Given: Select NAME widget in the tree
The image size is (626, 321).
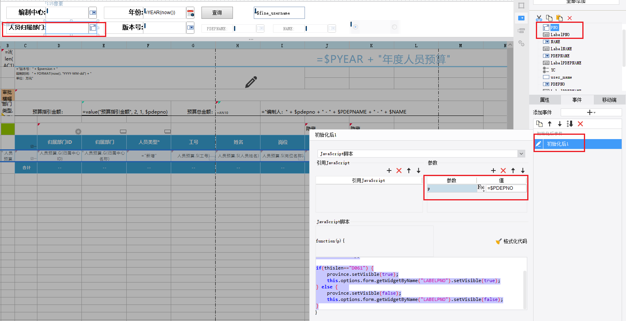Looking at the screenshot, I should 555,42.
